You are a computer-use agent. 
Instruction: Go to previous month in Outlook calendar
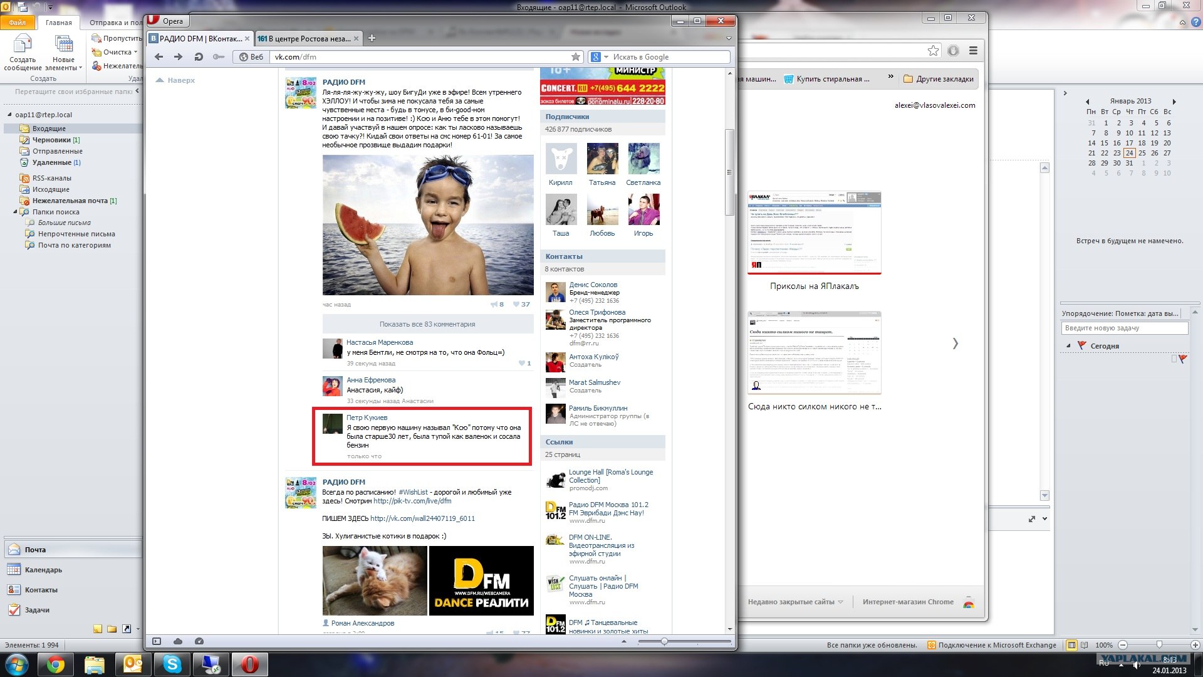(1088, 102)
